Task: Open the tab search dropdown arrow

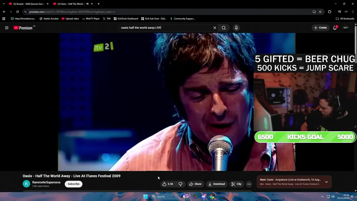Action: 4,4
